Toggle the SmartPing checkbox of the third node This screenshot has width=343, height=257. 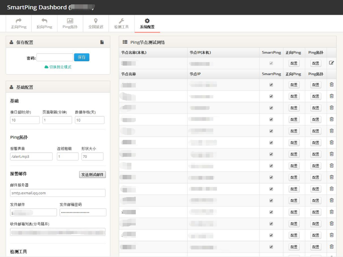click(x=271, y=108)
